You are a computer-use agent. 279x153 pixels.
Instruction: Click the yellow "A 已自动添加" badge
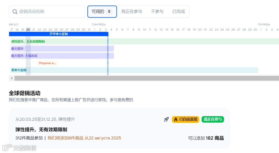tap(185, 120)
